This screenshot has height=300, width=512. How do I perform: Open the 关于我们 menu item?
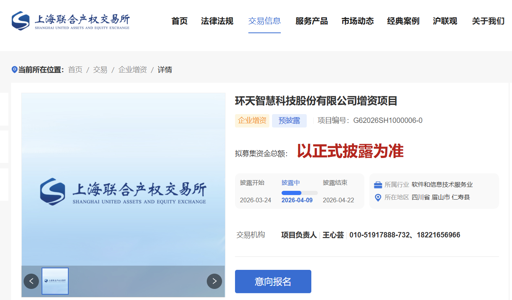(488, 21)
